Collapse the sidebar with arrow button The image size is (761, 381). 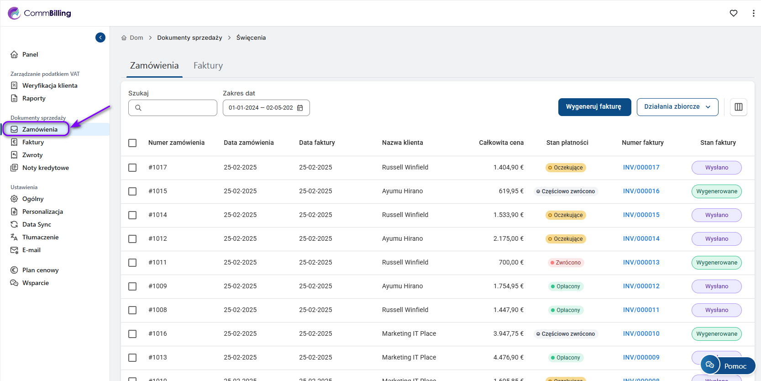click(x=100, y=37)
